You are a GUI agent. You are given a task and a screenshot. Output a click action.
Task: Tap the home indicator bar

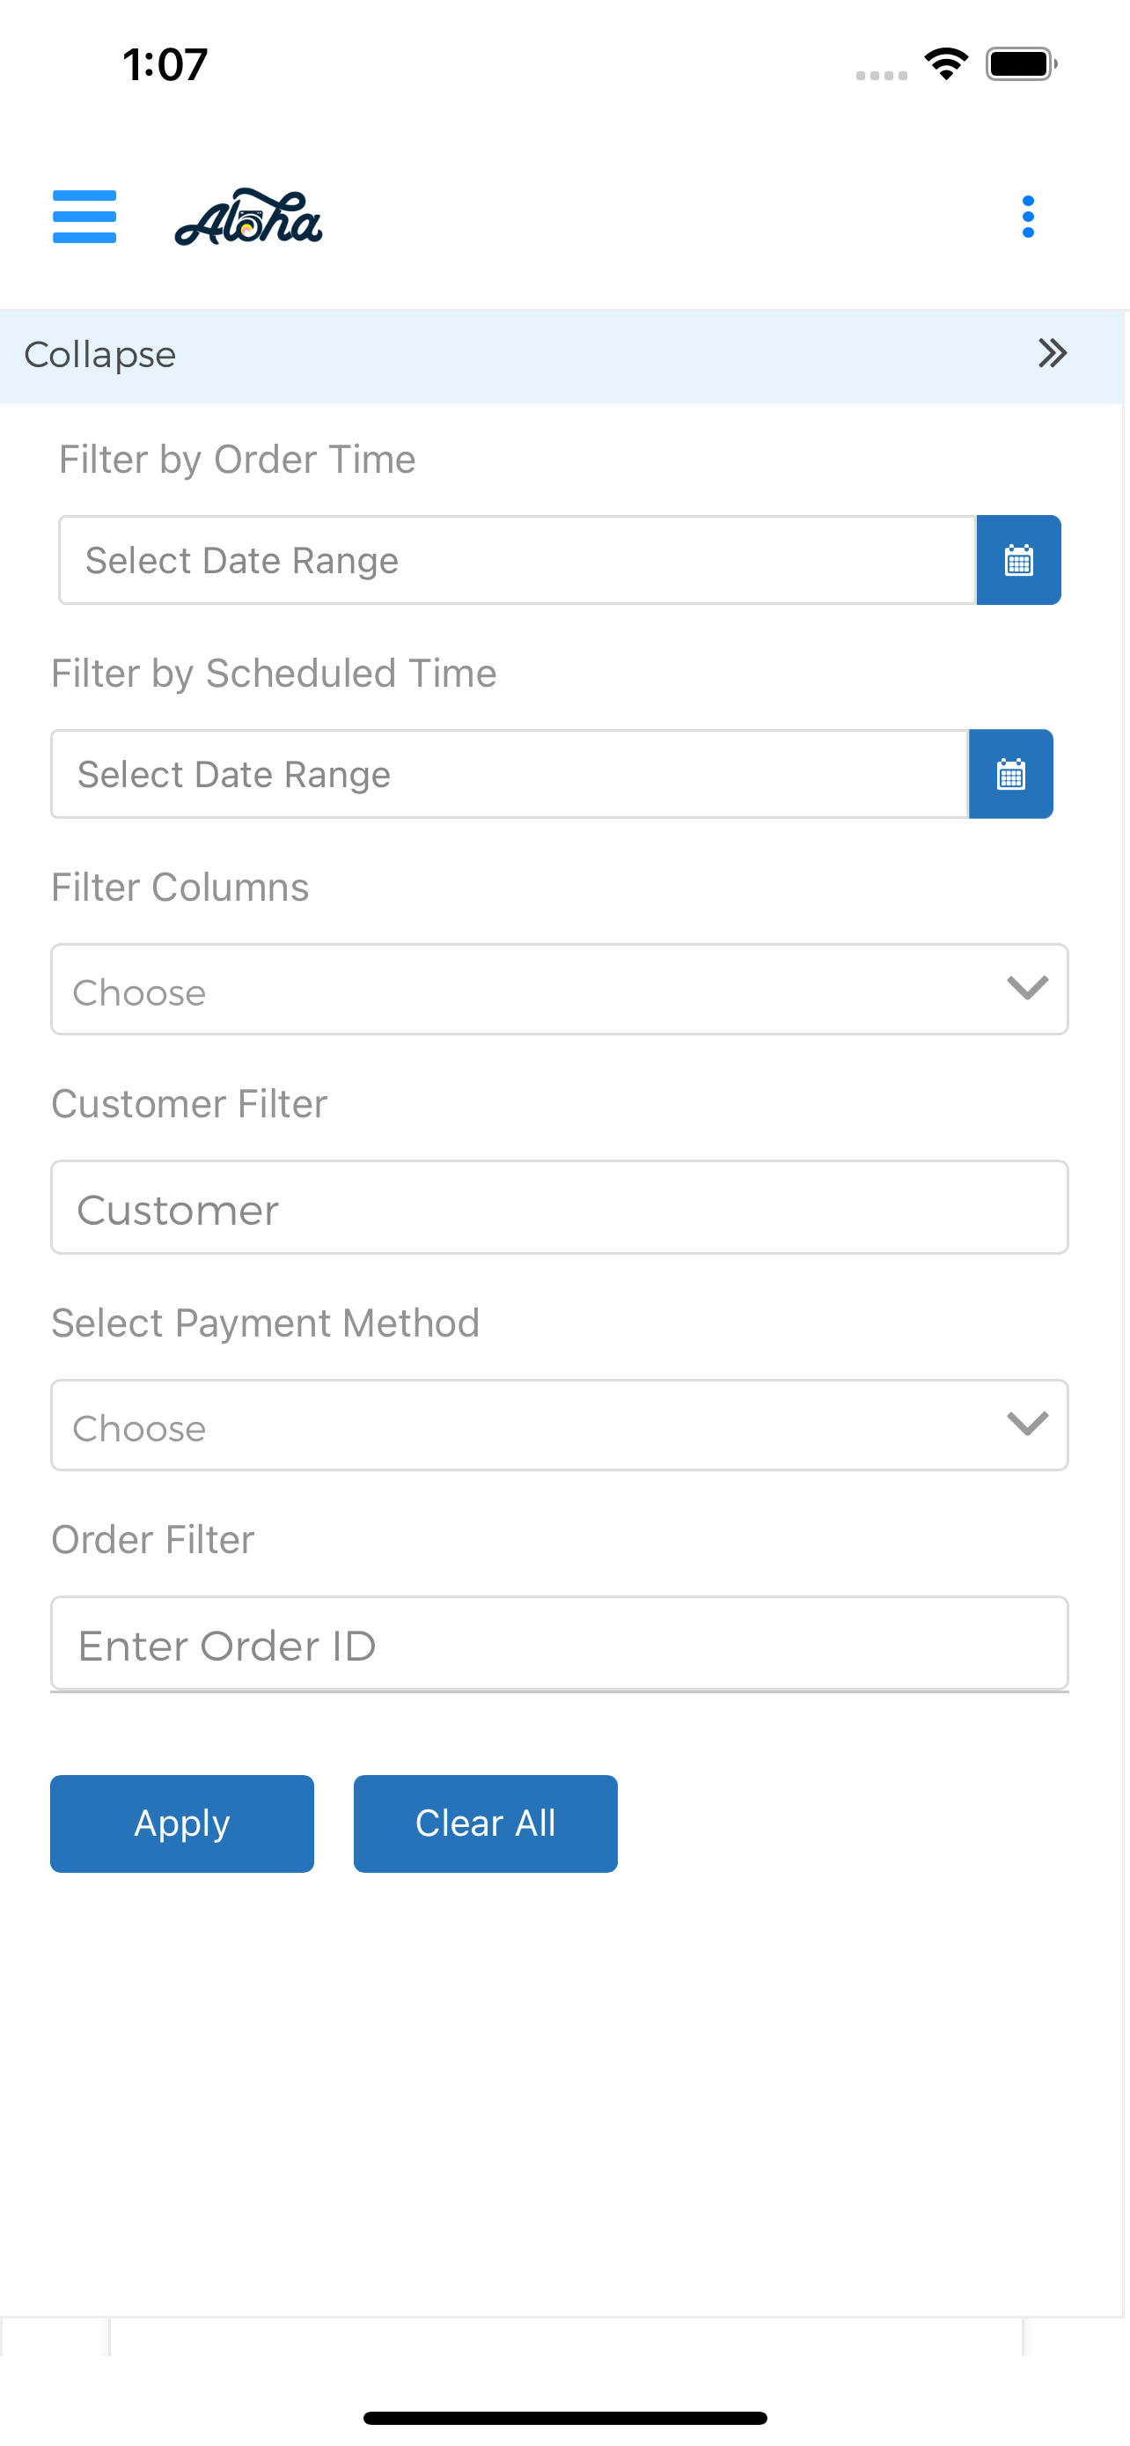tap(564, 2418)
